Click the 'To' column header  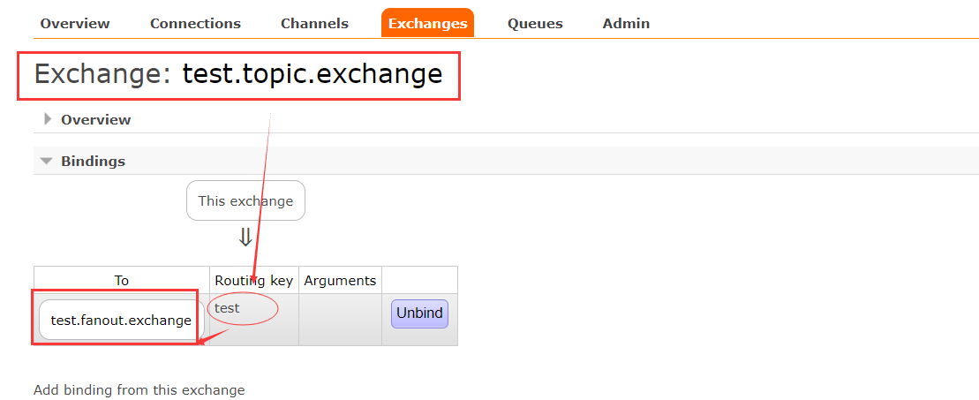[122, 281]
